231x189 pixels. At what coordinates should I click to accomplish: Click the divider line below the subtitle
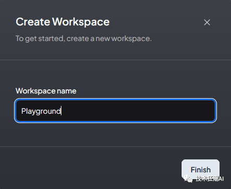pos(115,60)
